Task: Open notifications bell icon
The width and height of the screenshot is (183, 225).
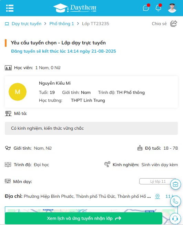Action: (x=159, y=8)
